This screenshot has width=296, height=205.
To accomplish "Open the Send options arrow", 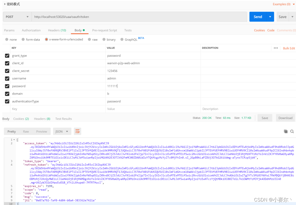I will [270, 17].
